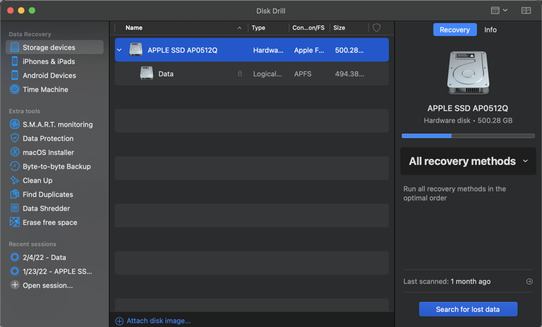
Task: Click the open book help icon
Action: (526, 10)
